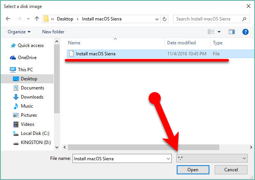Image resolution: width=255 pixels, height=180 pixels.
Task: Refresh the current folder
Action: pos(165,19)
